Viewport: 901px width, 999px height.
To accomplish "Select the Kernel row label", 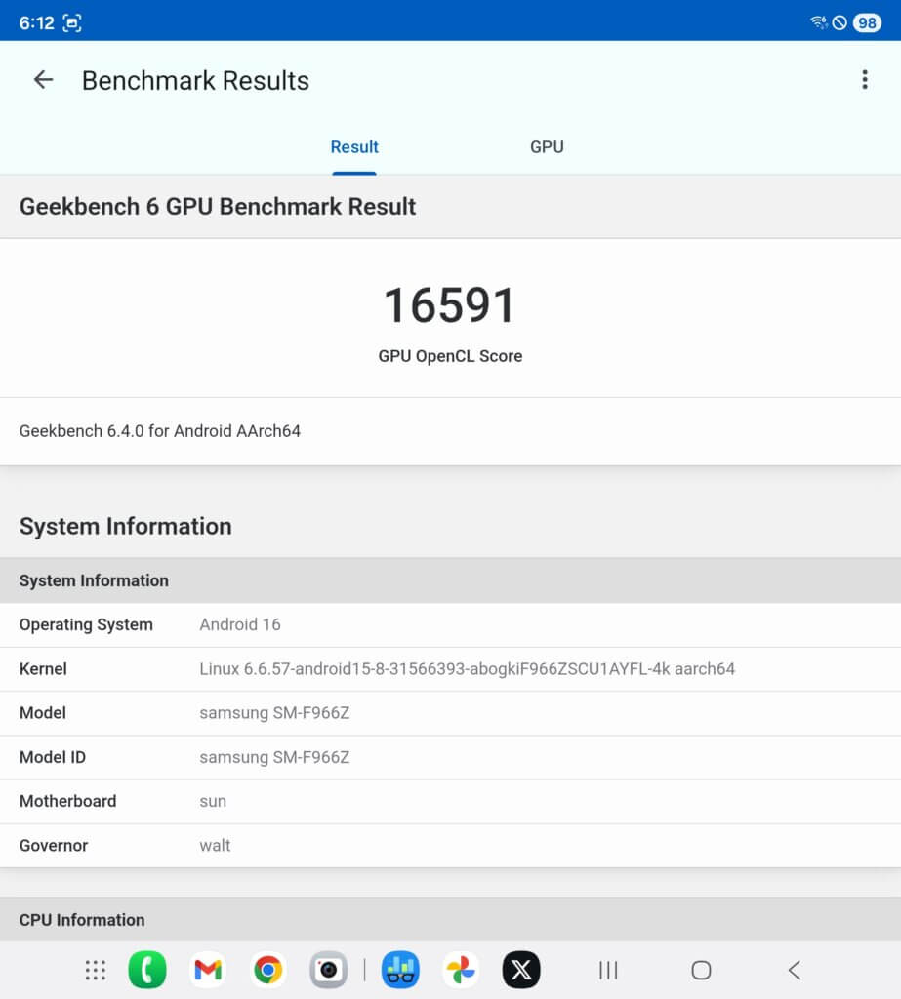I will [x=43, y=669].
